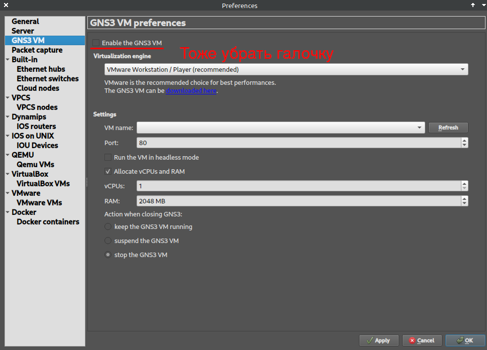Open the General preferences section

[x=25, y=22]
